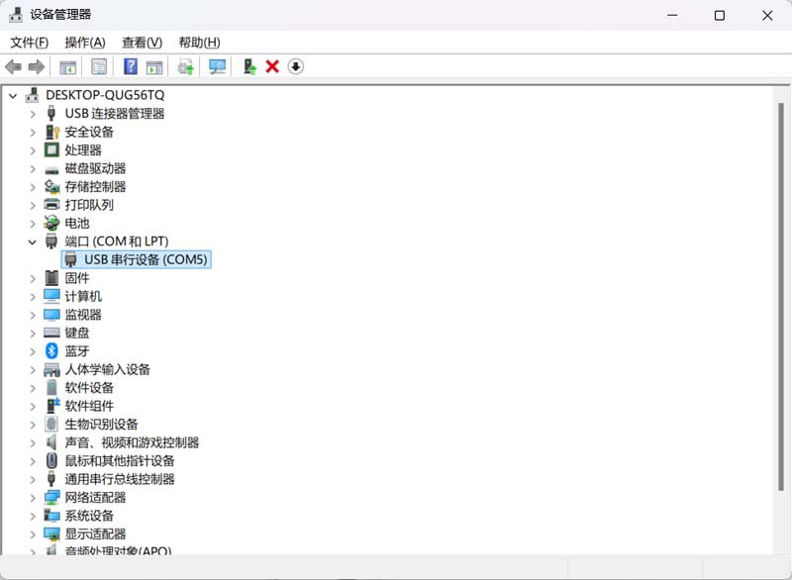This screenshot has width=792, height=580.
Task: Expand the 计算机 category
Action: point(33,297)
